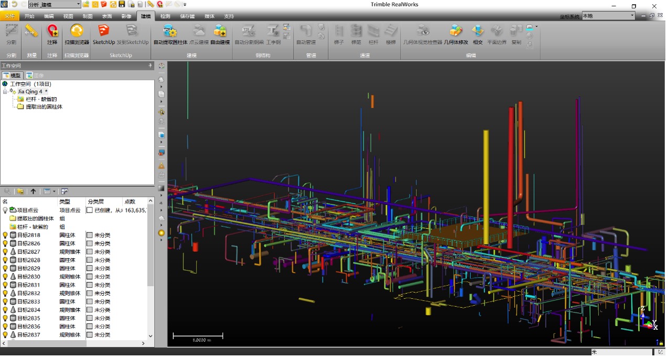Click the 复制 duplicate geometry tool
Image resolution: width=668 pixels, height=358 pixels.
click(x=516, y=35)
